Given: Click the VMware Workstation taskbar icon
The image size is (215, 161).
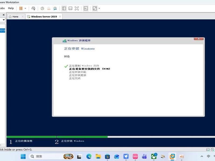Looking at the screenshot, I should click(x=172, y=156).
